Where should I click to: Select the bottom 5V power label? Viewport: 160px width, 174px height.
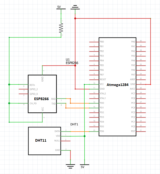[x=83, y=167]
